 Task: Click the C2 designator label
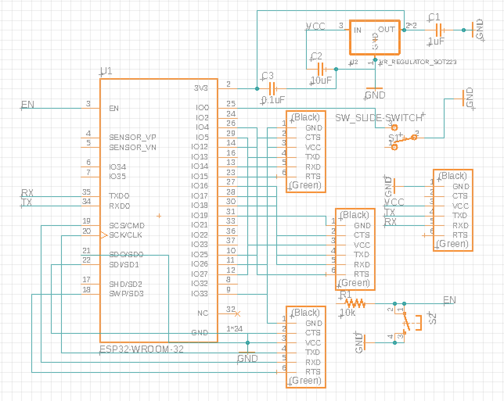click(x=316, y=56)
